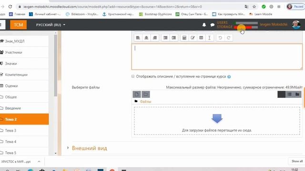Open Bootstrap Glyphicons bookmark
The height and width of the screenshot is (171, 305).
click(x=155, y=14)
